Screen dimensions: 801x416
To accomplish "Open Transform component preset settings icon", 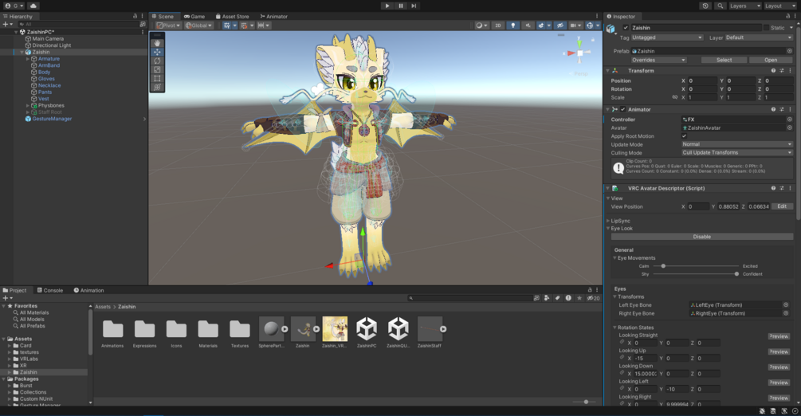I will click(x=782, y=70).
